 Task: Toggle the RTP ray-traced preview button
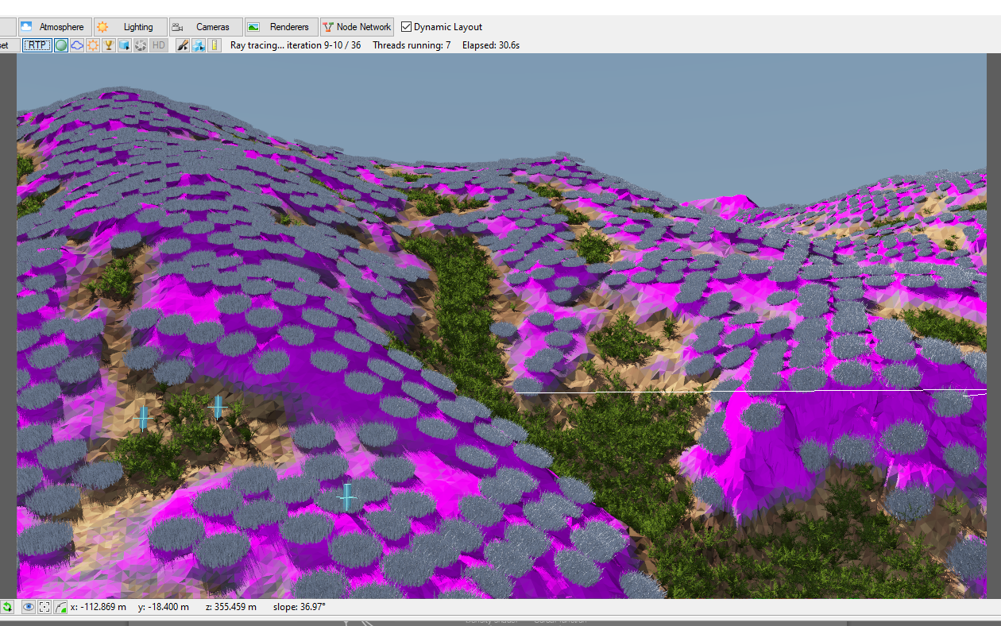(37, 45)
